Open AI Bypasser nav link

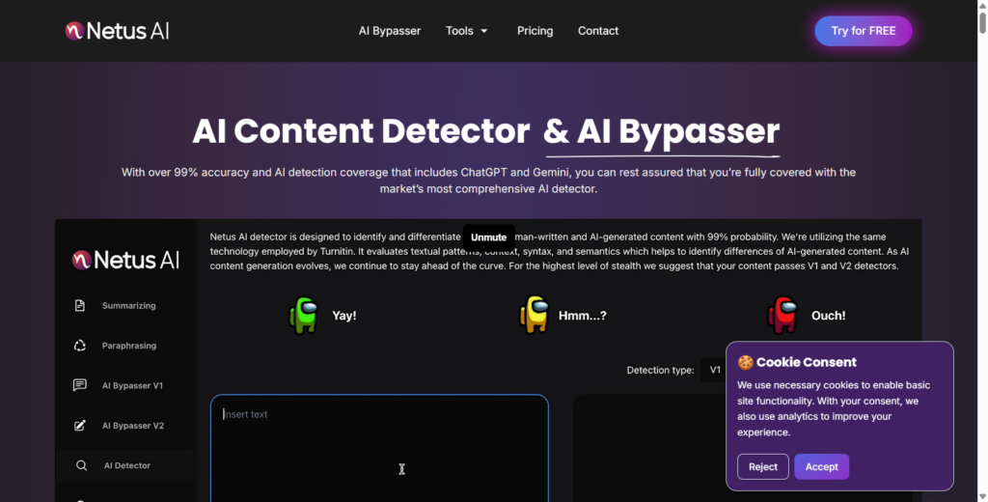390,31
